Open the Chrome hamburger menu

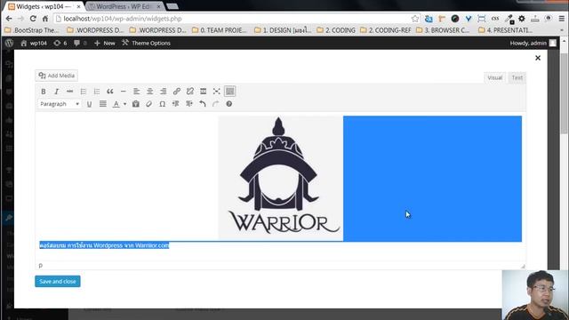(561, 19)
